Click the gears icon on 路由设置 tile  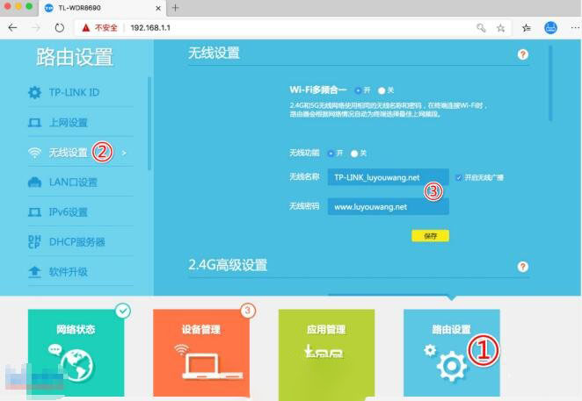446,362
